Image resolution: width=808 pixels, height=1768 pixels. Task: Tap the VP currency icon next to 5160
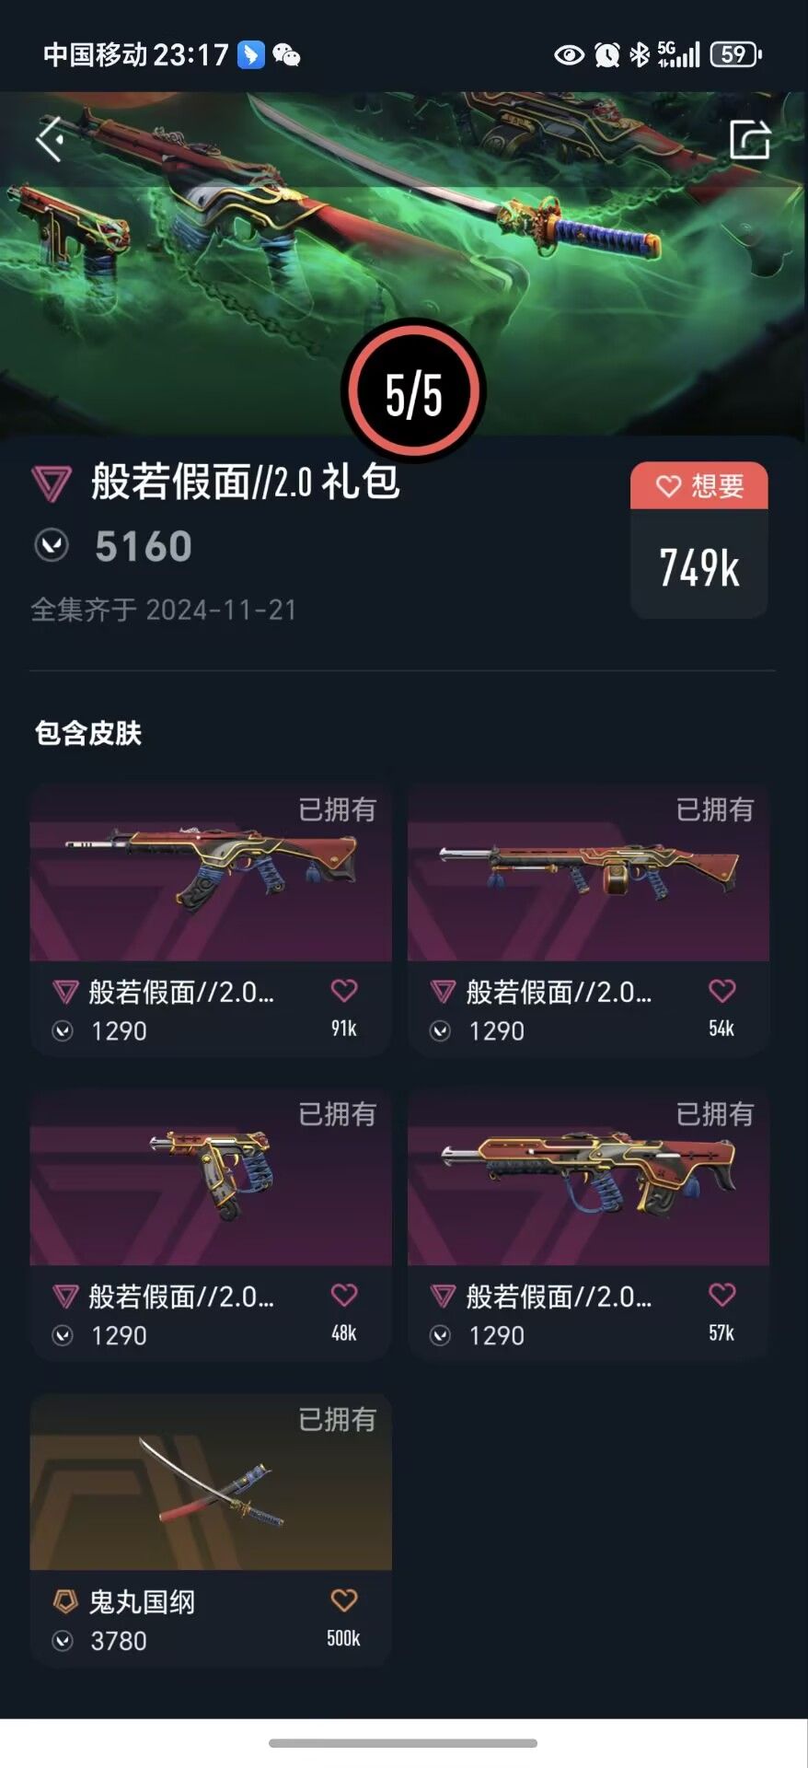52,546
